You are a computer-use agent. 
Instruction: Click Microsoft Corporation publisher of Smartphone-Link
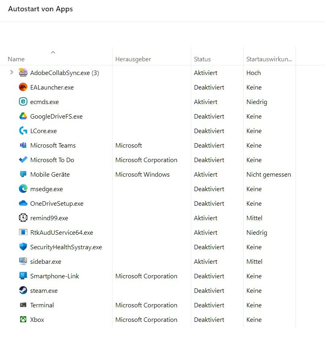point(146,276)
